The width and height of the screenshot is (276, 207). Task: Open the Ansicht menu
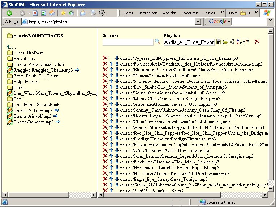pyautogui.click(x=169, y=13)
